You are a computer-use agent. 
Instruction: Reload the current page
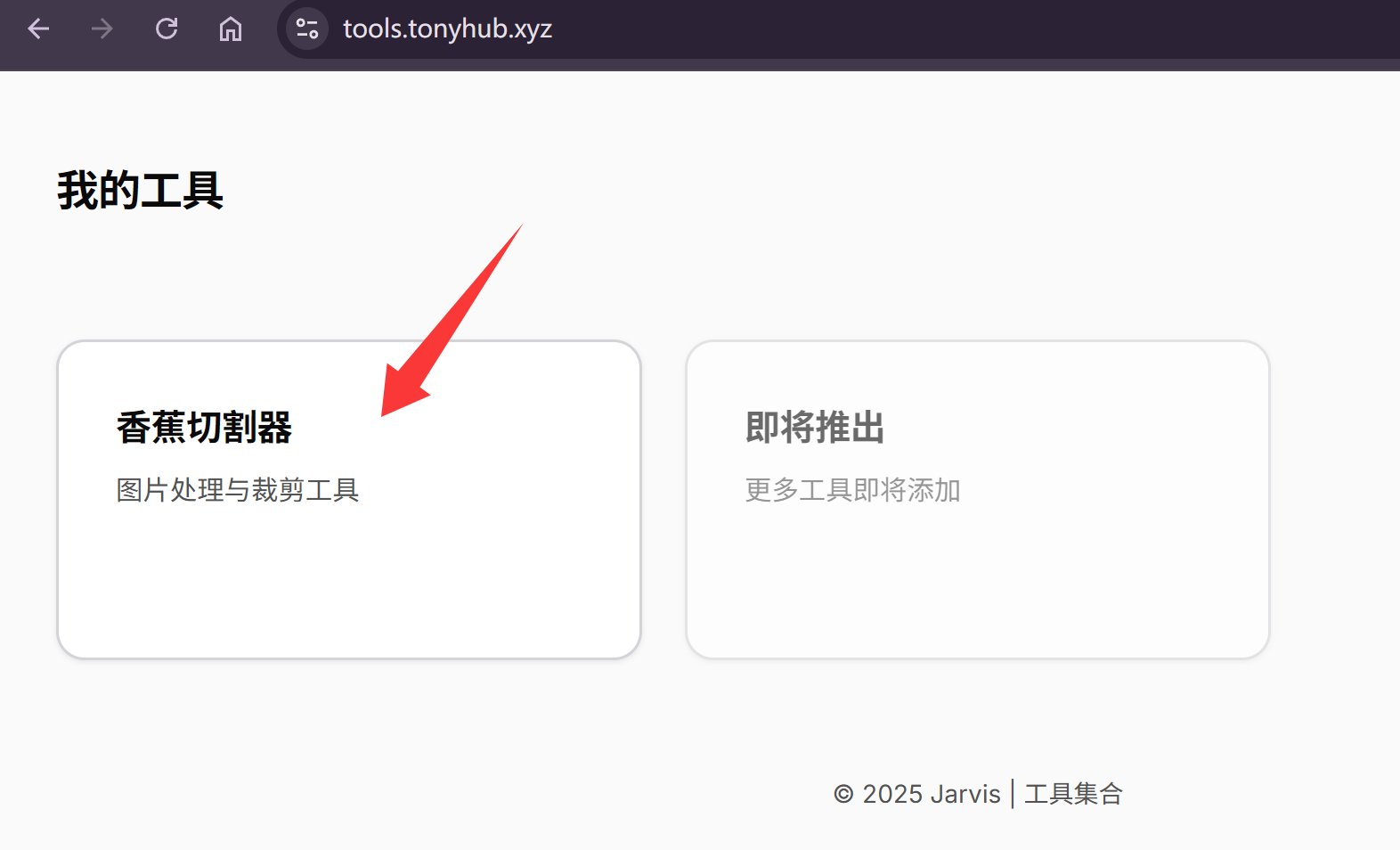point(167,29)
